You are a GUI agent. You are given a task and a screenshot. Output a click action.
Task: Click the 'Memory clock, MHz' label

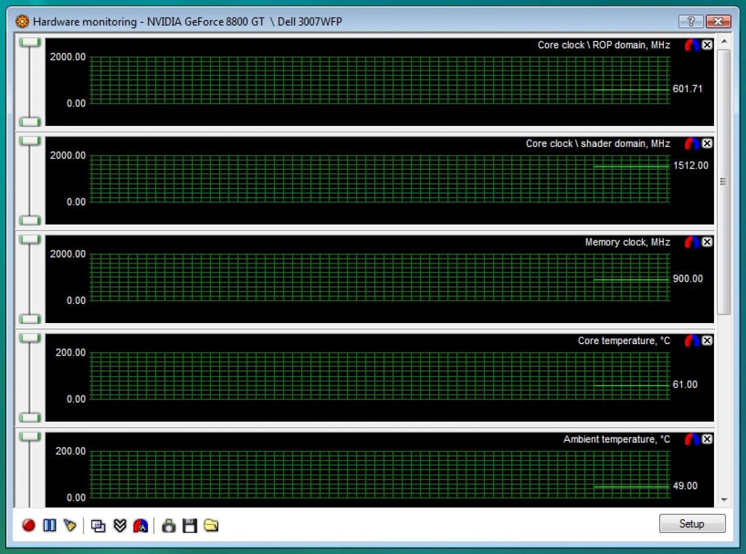tap(628, 242)
